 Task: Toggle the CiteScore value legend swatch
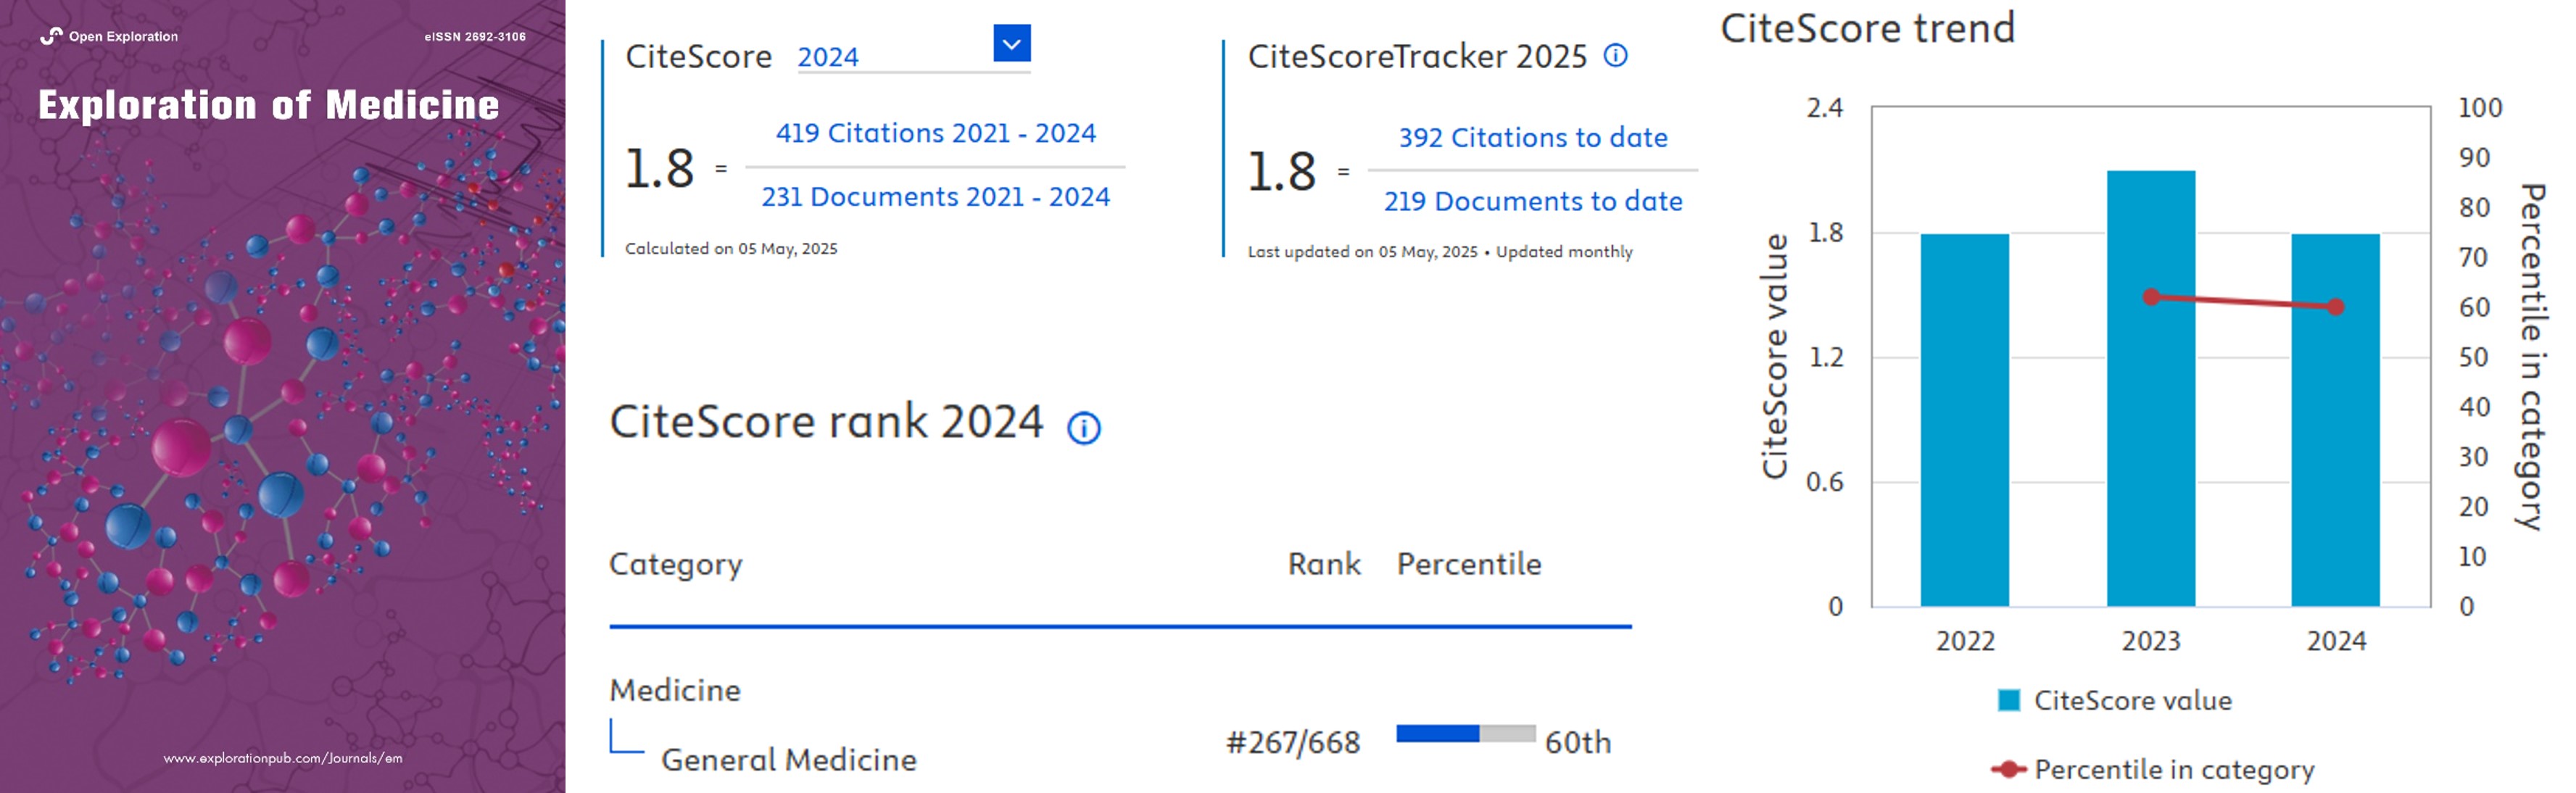coord(2008,700)
